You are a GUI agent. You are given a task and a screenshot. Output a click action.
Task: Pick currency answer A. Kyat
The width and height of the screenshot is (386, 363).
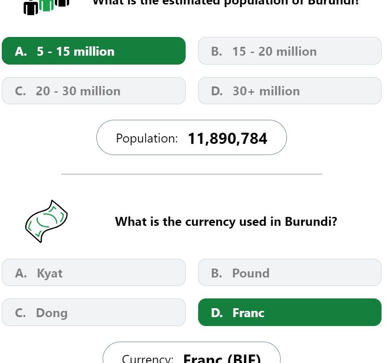[x=94, y=272]
